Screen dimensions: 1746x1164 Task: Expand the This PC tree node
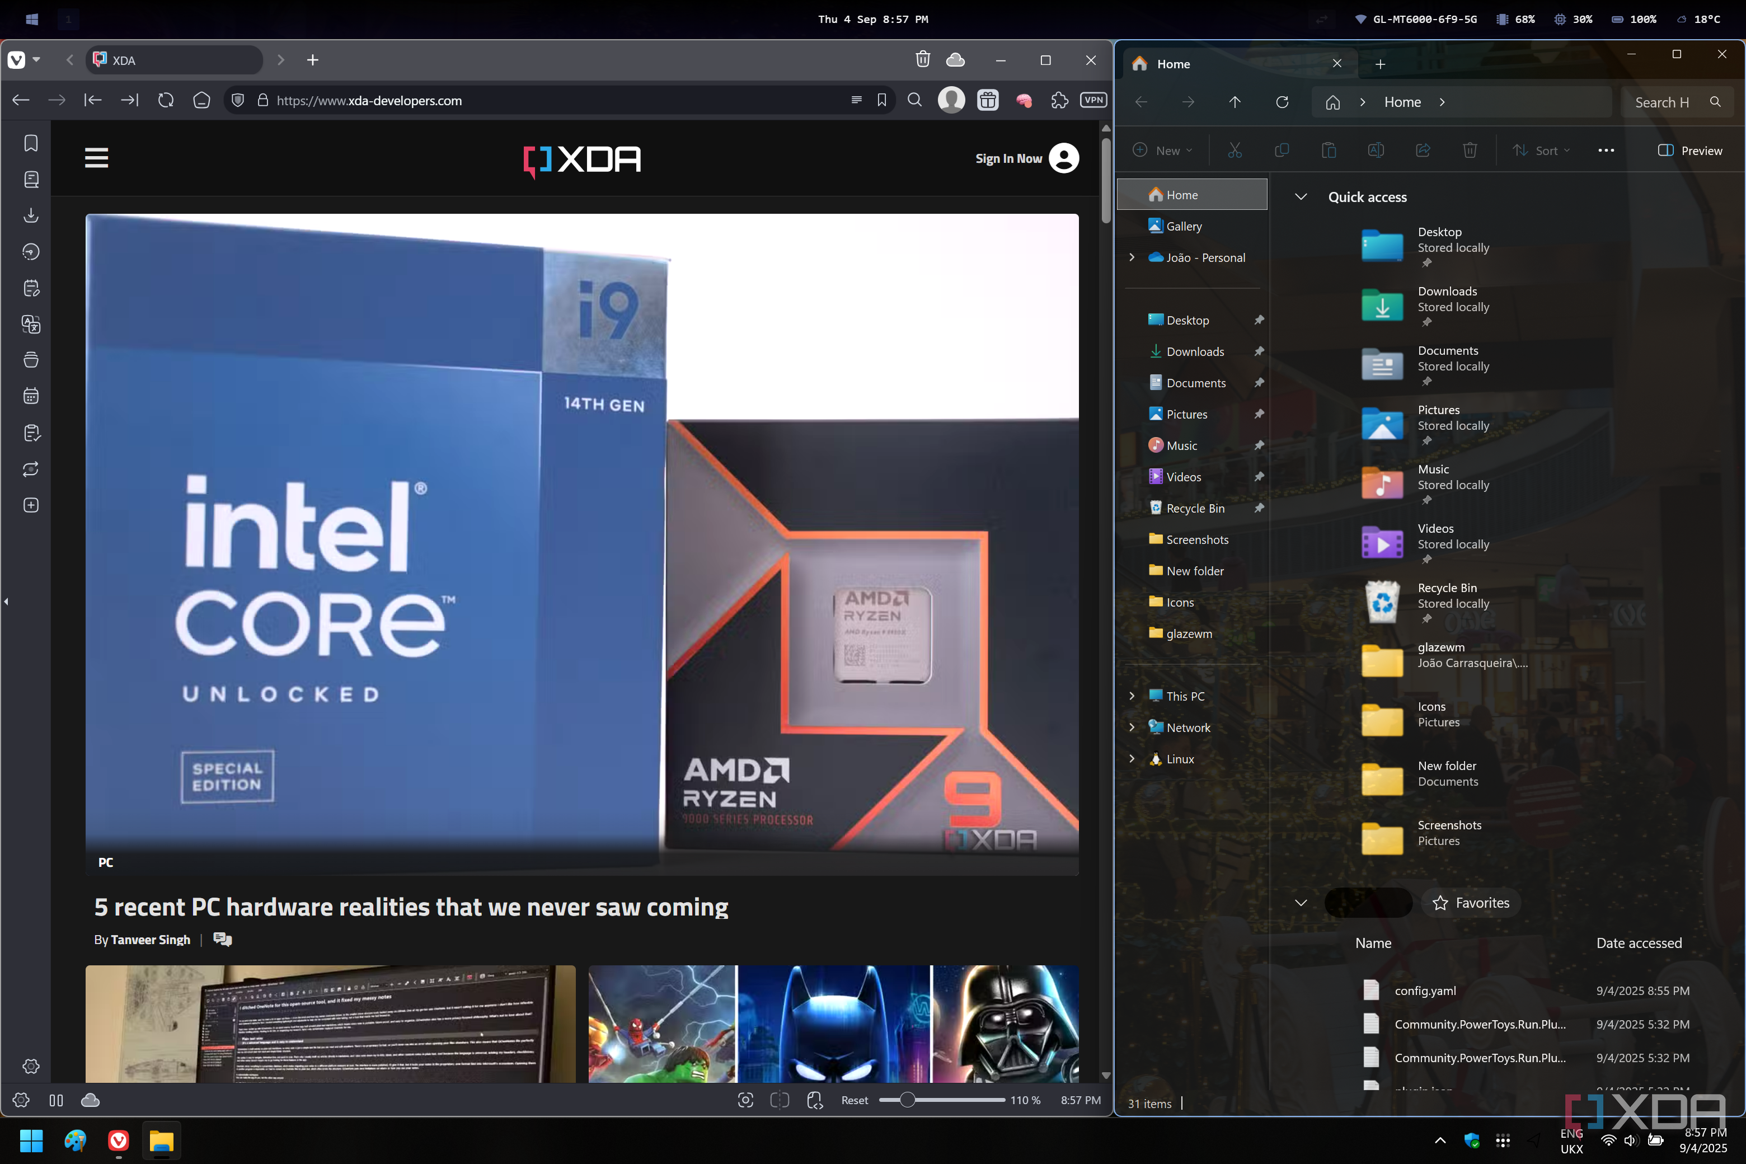click(1132, 696)
